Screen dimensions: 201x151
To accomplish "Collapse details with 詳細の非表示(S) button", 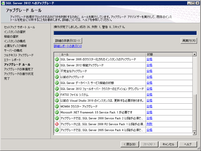I will pos(68,41).
